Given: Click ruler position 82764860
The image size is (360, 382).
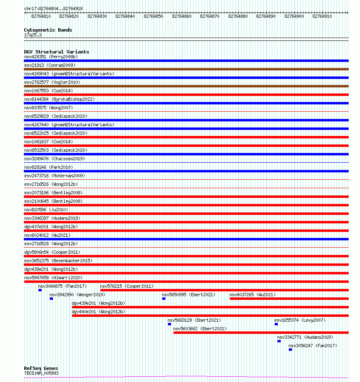Looking at the screenshot, I should tap(182, 16).
